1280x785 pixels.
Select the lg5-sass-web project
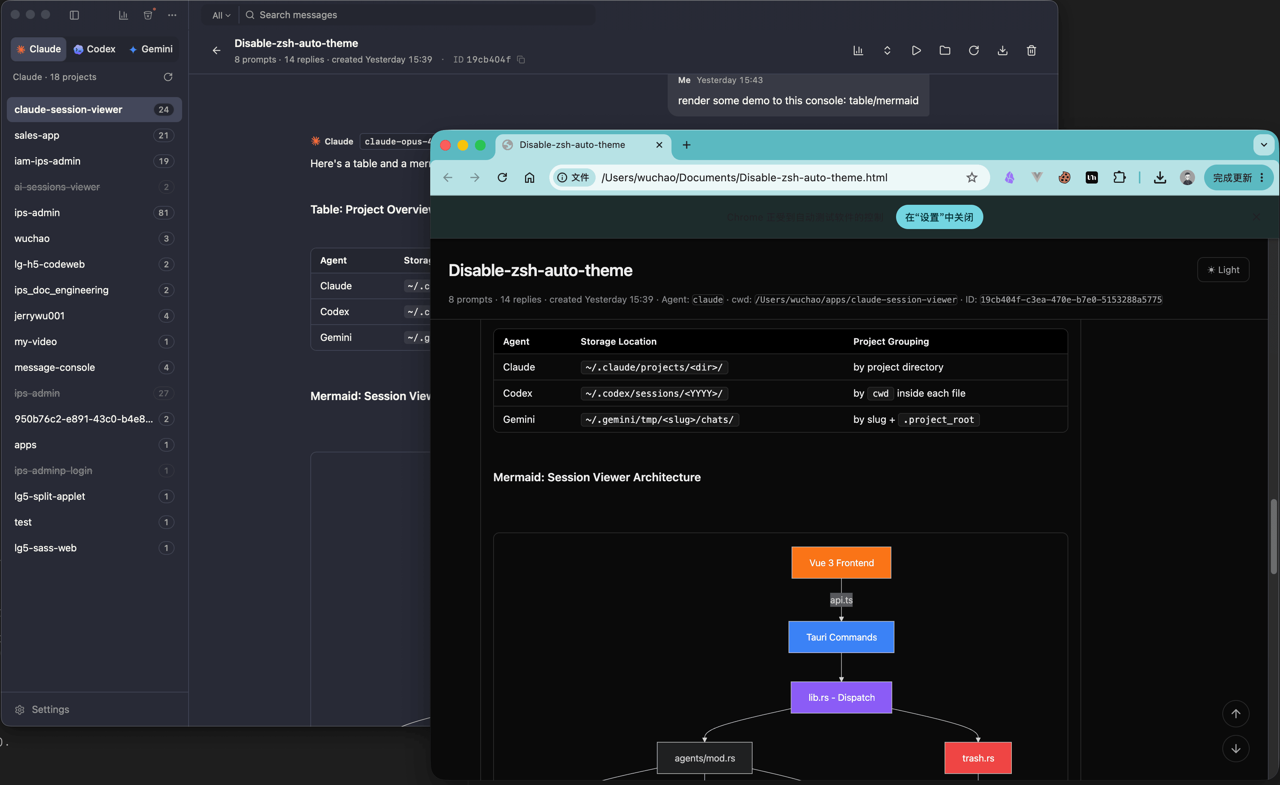94,548
